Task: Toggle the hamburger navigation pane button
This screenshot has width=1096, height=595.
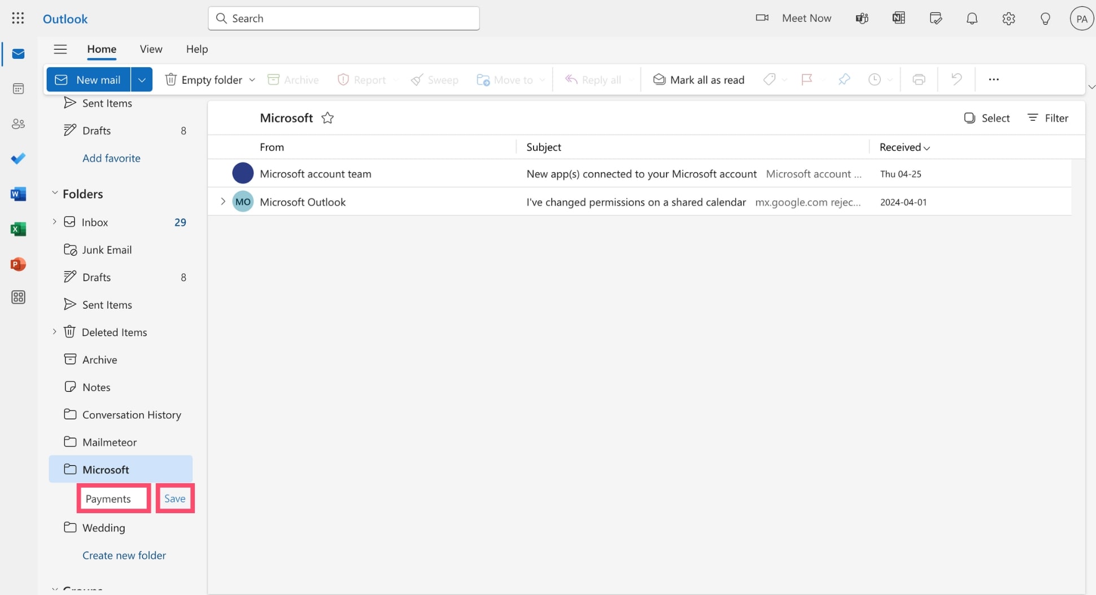Action: (x=60, y=49)
